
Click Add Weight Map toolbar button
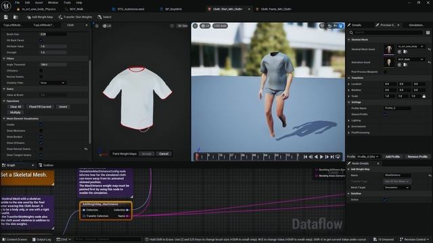click(x=39, y=17)
